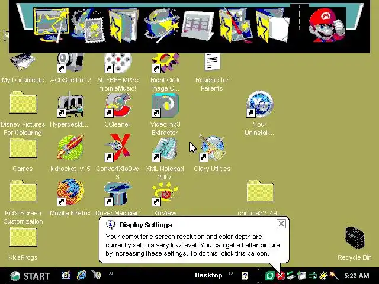Click the calendar dock icon
This screenshot has height=284, width=379.
[x=198, y=25]
